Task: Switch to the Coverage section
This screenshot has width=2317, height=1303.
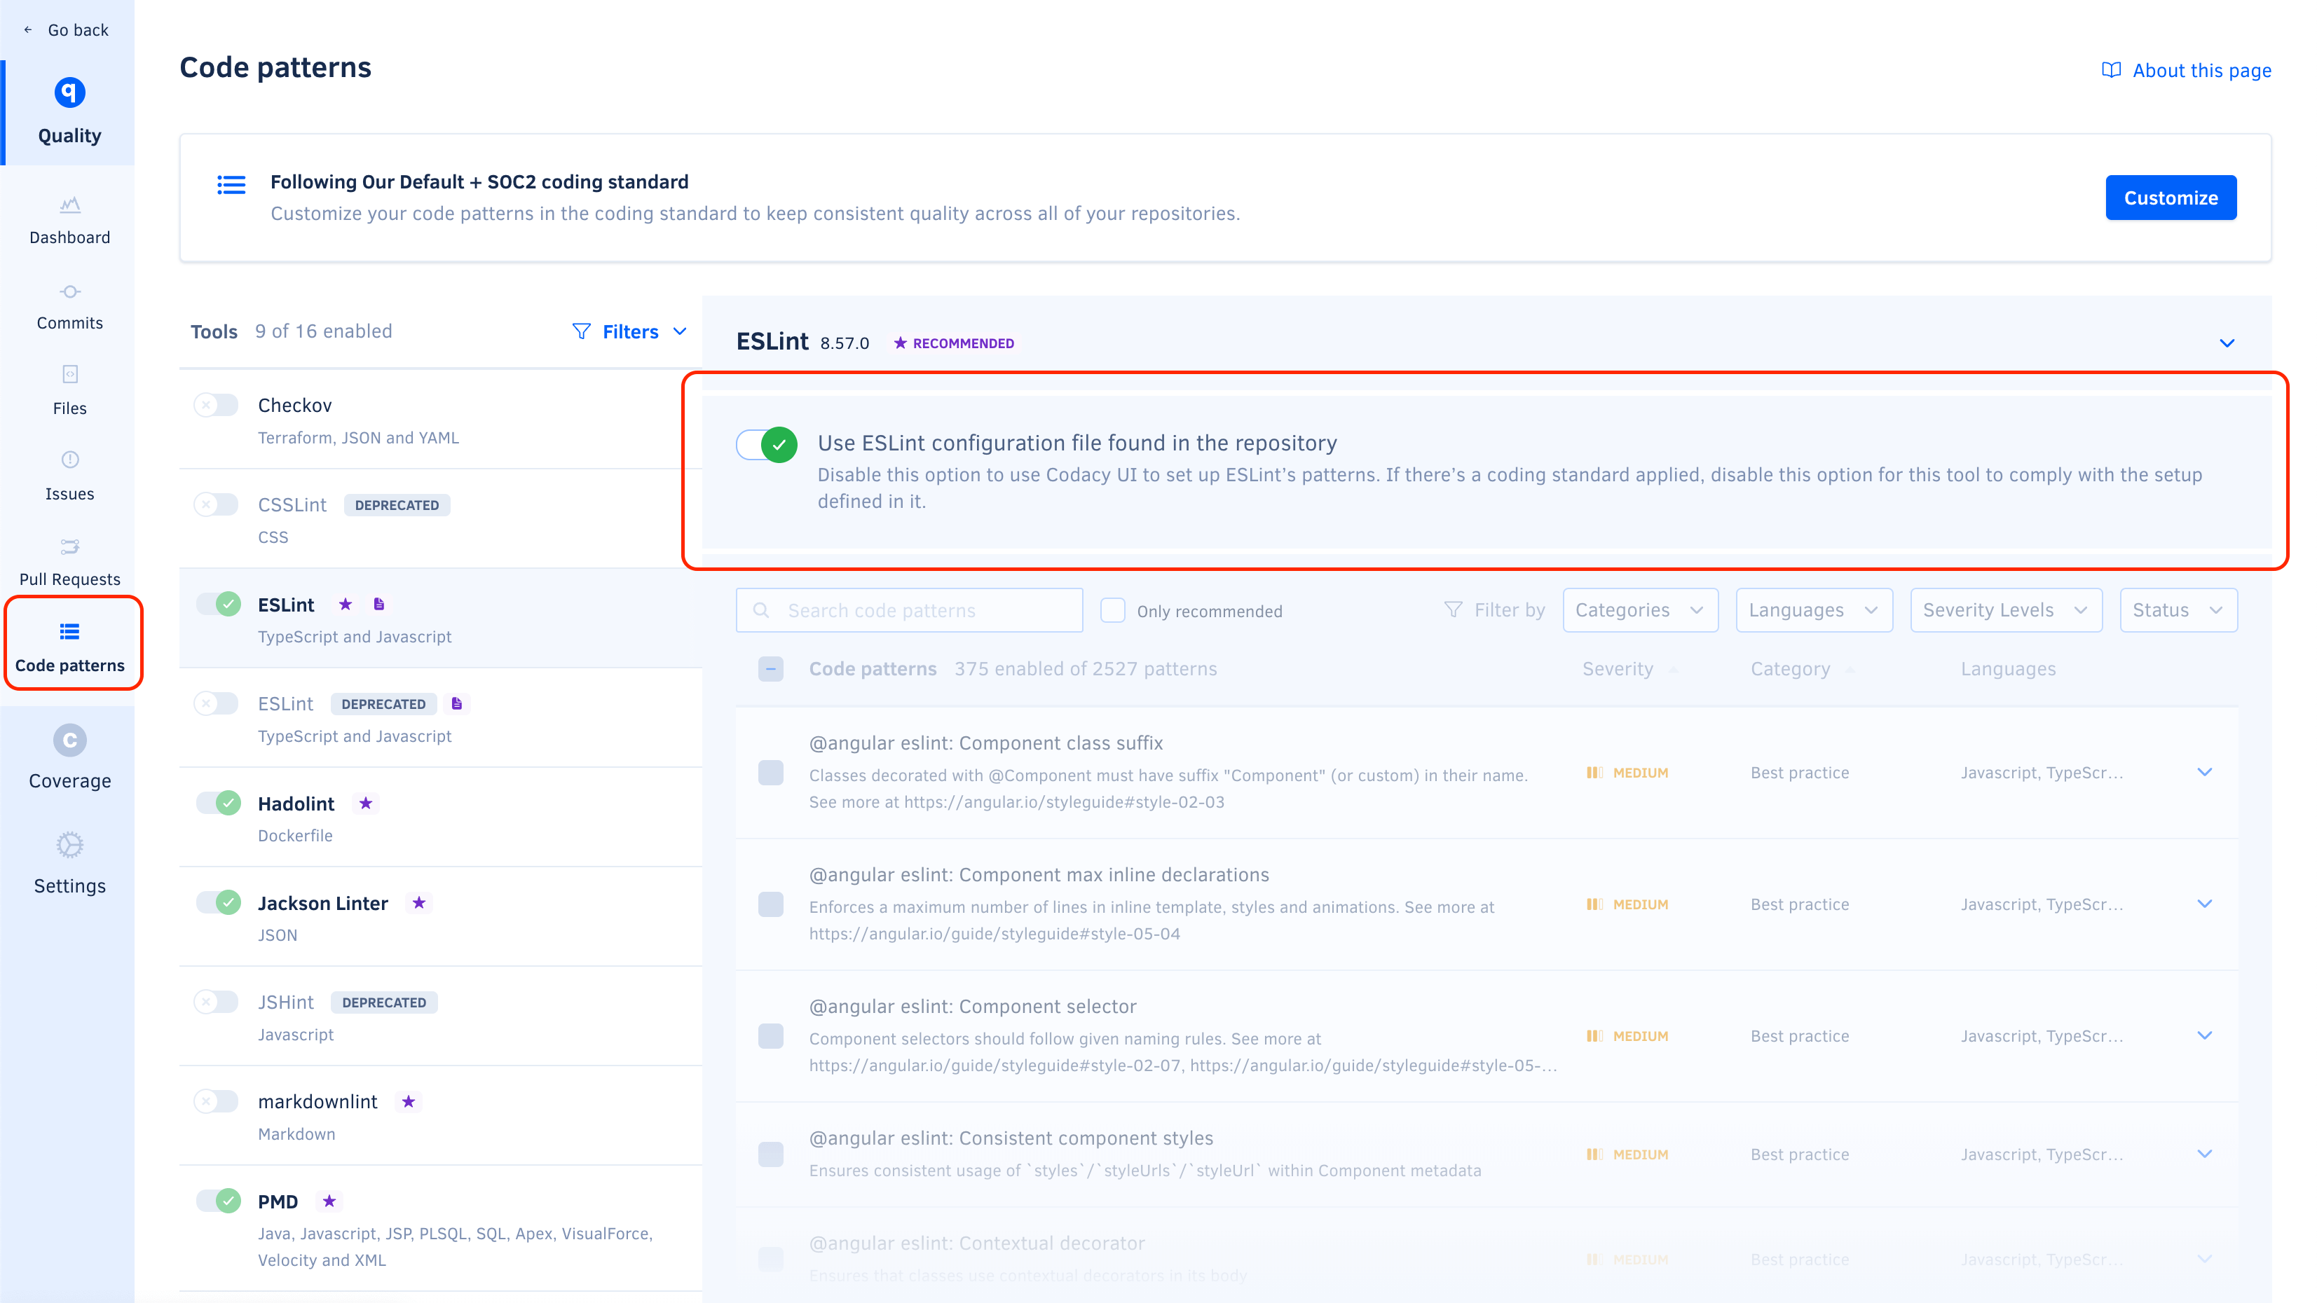Action: pos(69,758)
